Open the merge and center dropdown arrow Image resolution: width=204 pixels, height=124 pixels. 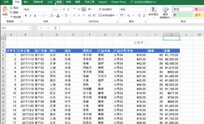117,16
